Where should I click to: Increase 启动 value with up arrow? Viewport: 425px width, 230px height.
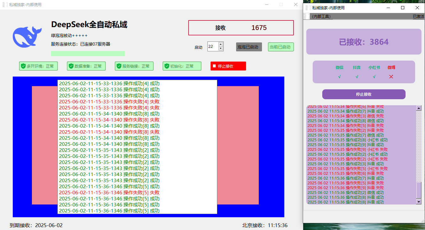221,44
